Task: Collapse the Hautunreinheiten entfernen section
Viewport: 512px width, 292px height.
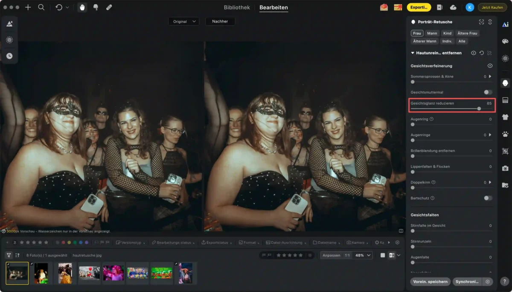Action: click(413, 53)
